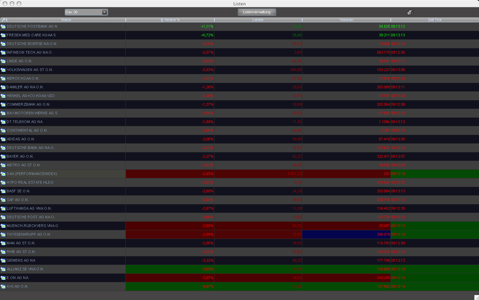
Task: Click the DAX (PERFORMANCEINDEX) row icon
Action: (x=3, y=174)
